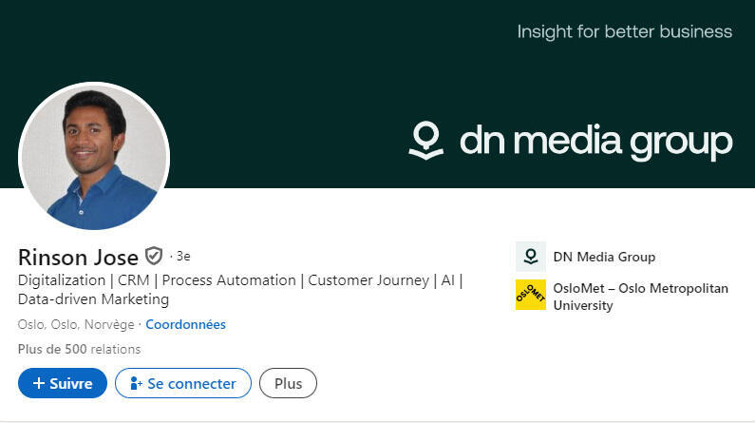View the Plus de 500 relations count

pos(79,349)
